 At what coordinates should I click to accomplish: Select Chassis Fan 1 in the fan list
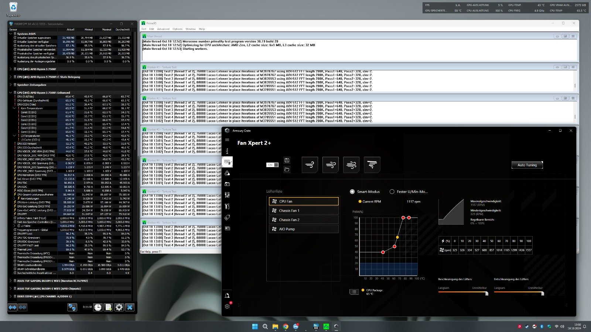click(x=304, y=211)
